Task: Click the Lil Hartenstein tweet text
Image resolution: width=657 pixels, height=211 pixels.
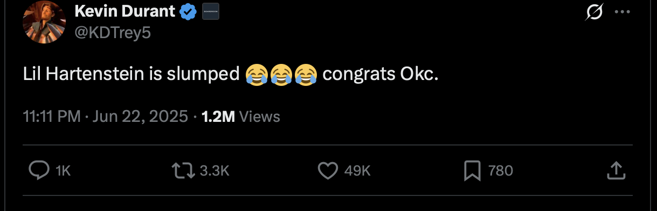Action: pyautogui.click(x=231, y=74)
